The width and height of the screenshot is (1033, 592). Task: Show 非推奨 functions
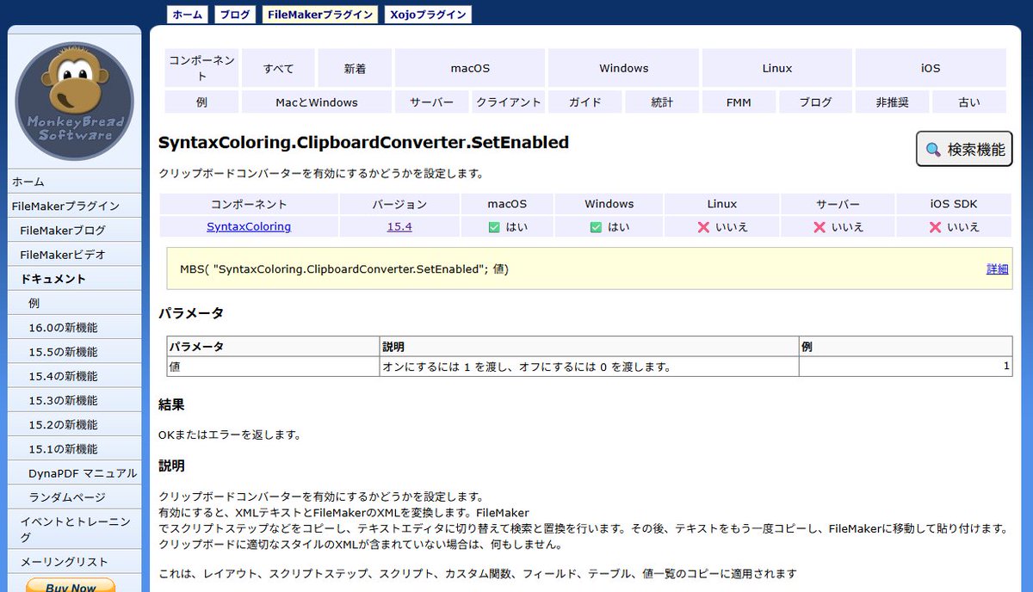pos(892,102)
